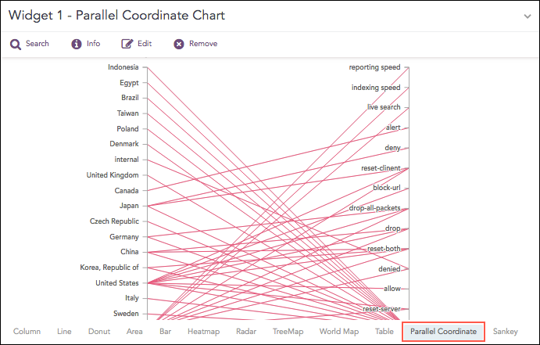Select the Radar chart tab
This screenshot has height=345, width=540.
246,332
